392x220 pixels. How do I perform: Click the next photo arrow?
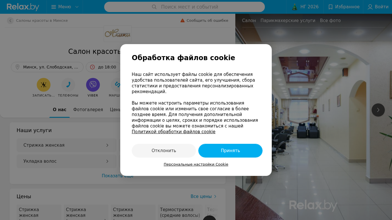(x=378, y=110)
